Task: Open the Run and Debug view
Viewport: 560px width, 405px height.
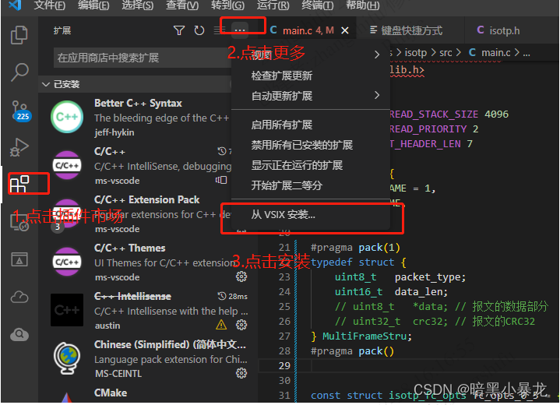Action: tap(19, 146)
